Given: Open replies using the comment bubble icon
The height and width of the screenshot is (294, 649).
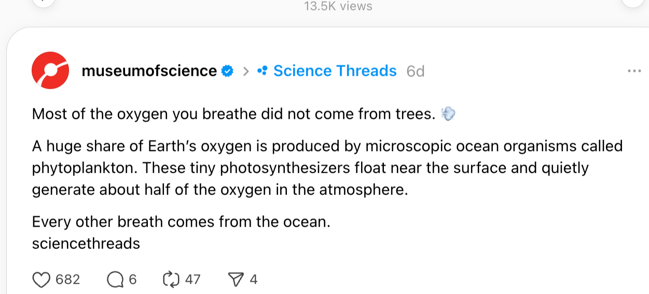Looking at the screenshot, I should point(114,280).
